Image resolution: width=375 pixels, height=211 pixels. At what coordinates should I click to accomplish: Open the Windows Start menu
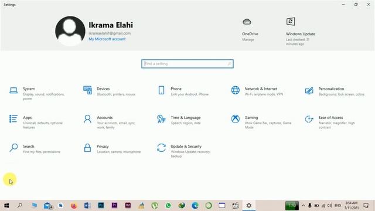click(x=6, y=206)
